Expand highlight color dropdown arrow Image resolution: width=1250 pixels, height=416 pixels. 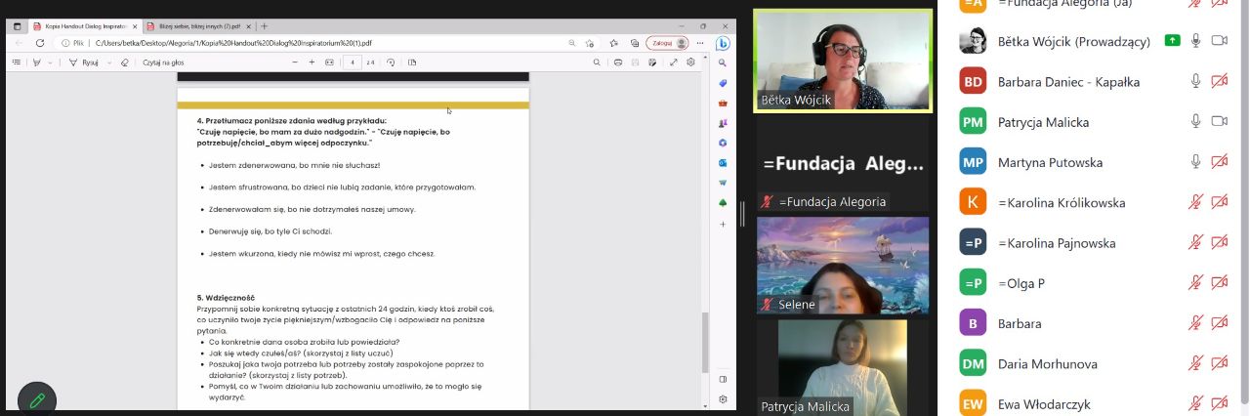(x=51, y=62)
